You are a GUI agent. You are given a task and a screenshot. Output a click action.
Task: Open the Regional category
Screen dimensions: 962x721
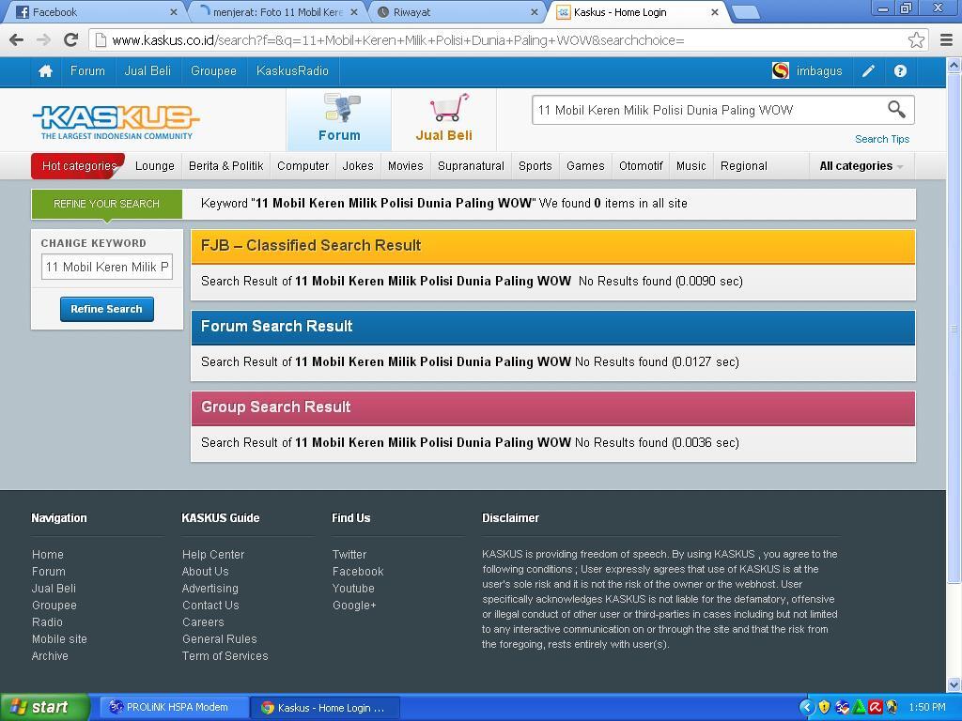click(744, 166)
